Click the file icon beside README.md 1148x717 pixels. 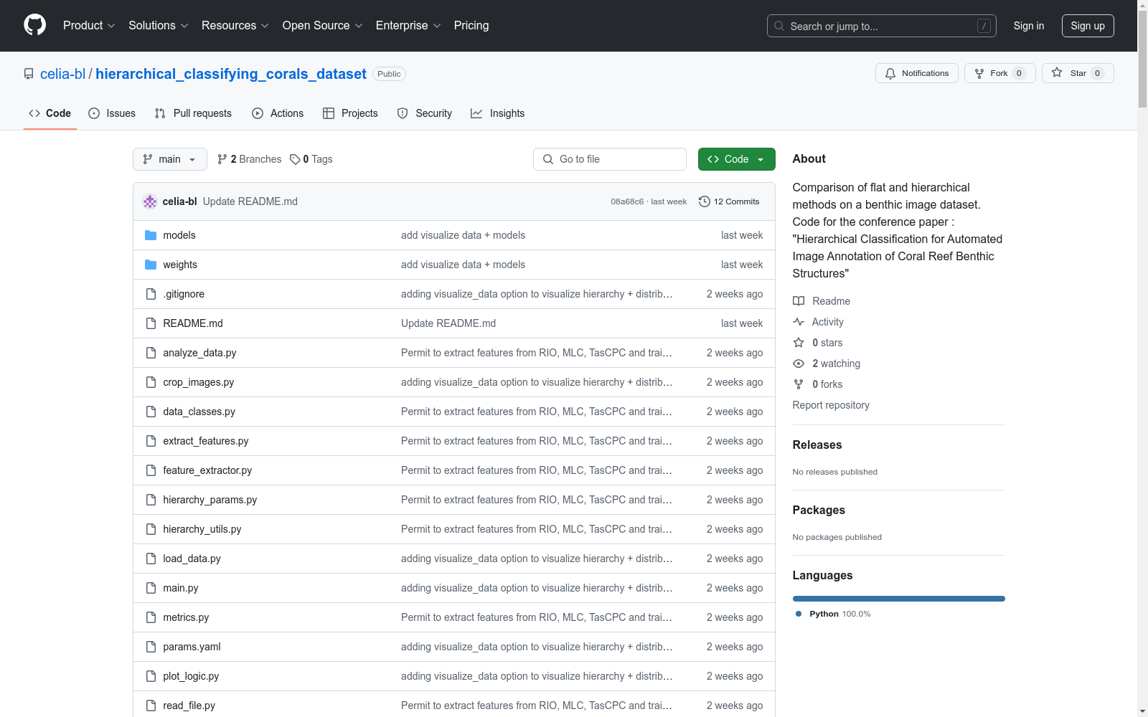151,323
